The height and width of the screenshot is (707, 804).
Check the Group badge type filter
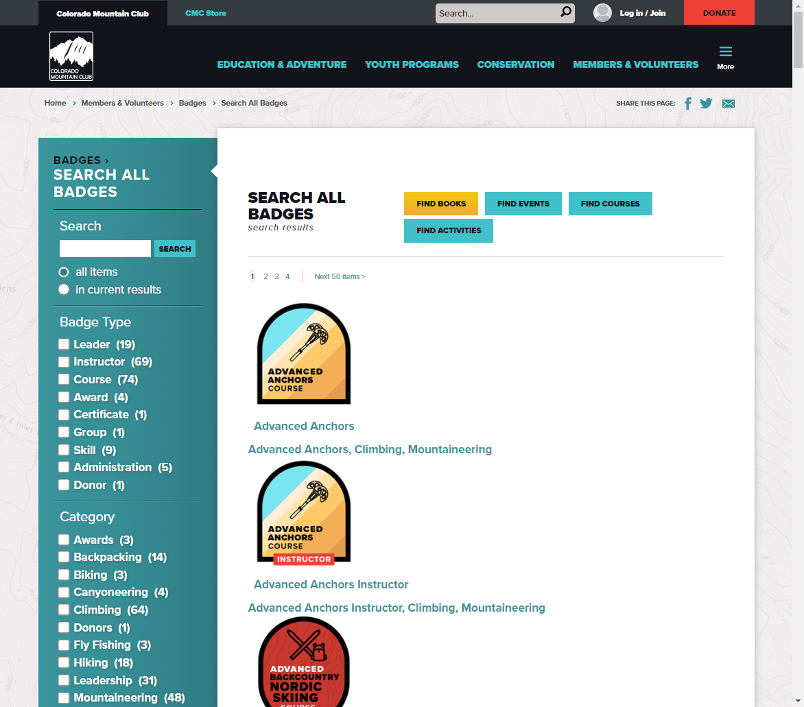64,432
